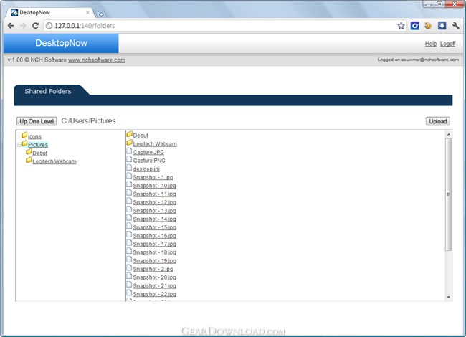Click Logitech Webcam folder icon in file list

coord(129,143)
